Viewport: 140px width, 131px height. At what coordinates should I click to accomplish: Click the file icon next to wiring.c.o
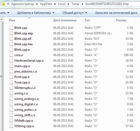(x=11, y=93)
